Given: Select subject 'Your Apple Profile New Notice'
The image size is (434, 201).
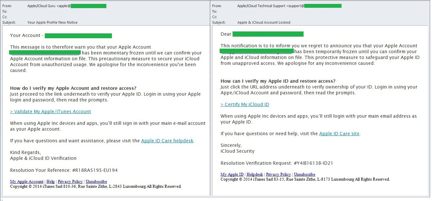Looking at the screenshot, I should click(x=53, y=22).
